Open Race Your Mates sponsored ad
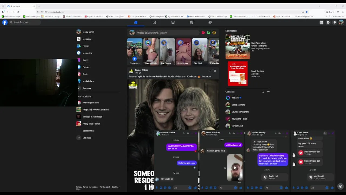 point(248,47)
